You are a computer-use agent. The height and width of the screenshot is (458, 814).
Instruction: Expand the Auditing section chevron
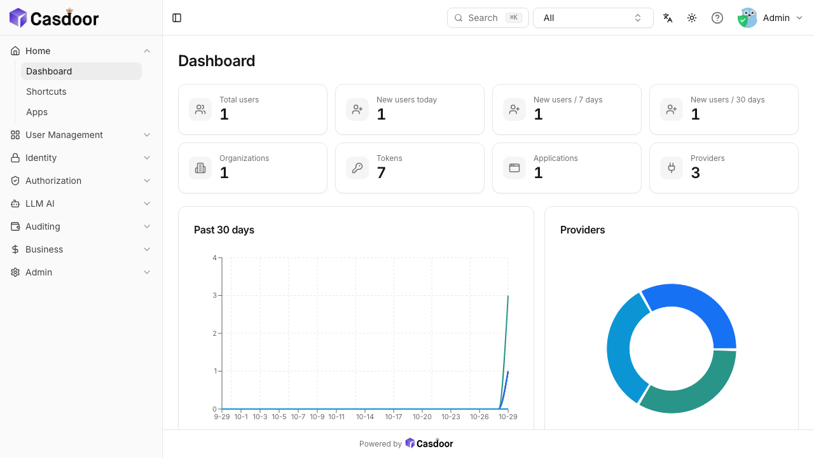tap(147, 226)
